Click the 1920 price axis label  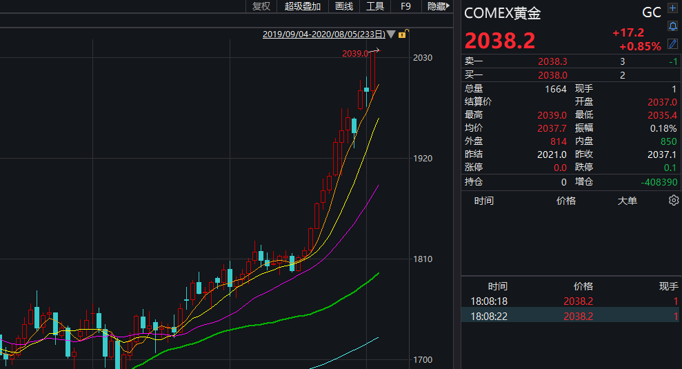(x=422, y=159)
